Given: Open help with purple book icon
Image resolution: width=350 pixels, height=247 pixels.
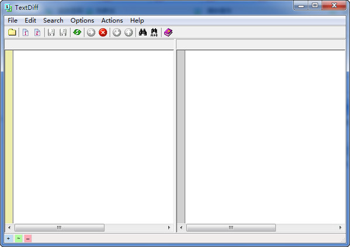Looking at the screenshot, I should (168, 33).
